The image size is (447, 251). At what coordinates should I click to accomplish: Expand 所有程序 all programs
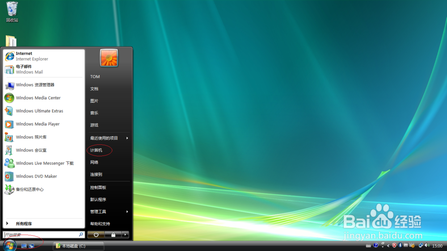tap(44, 224)
